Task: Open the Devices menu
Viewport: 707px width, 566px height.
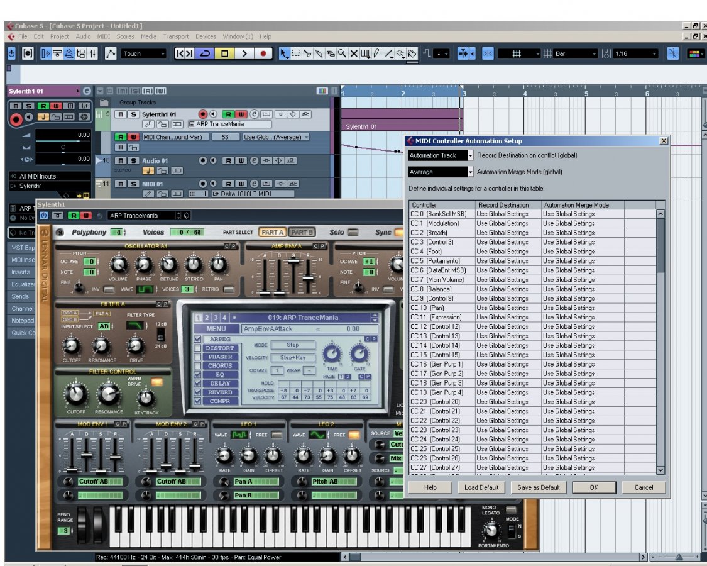Action: (206, 36)
